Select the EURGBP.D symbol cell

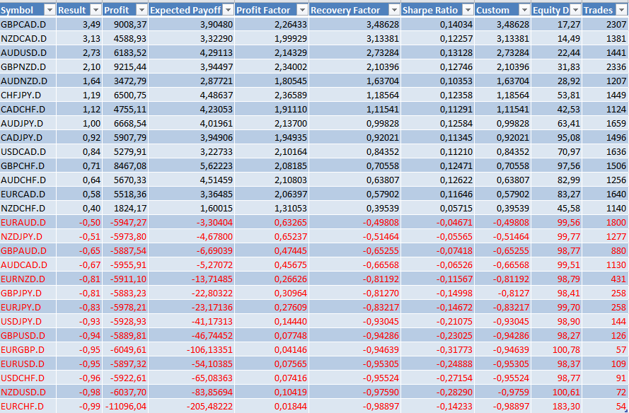click(x=28, y=349)
